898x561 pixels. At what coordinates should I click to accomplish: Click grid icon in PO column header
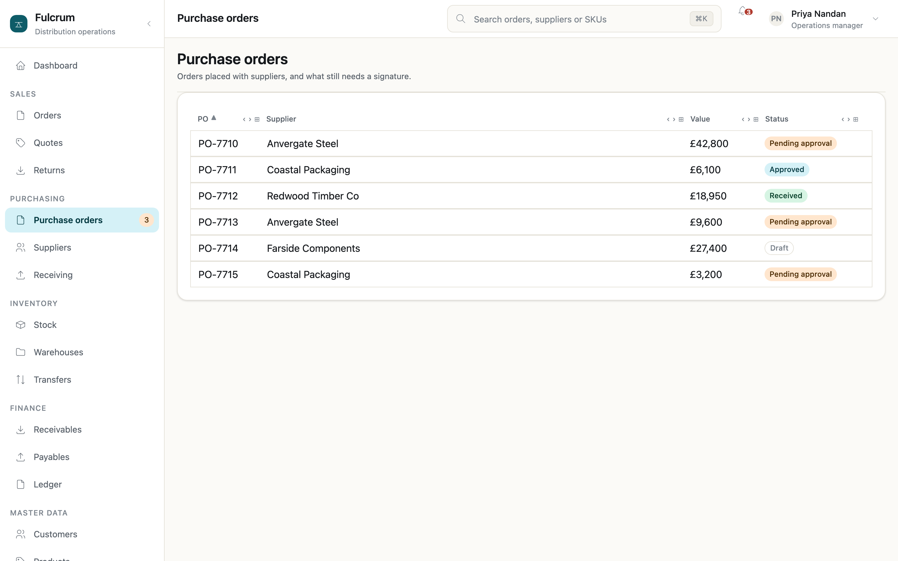click(257, 119)
